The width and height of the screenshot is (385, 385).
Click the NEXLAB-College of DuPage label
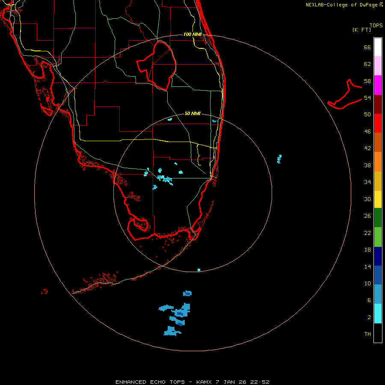[344, 5]
